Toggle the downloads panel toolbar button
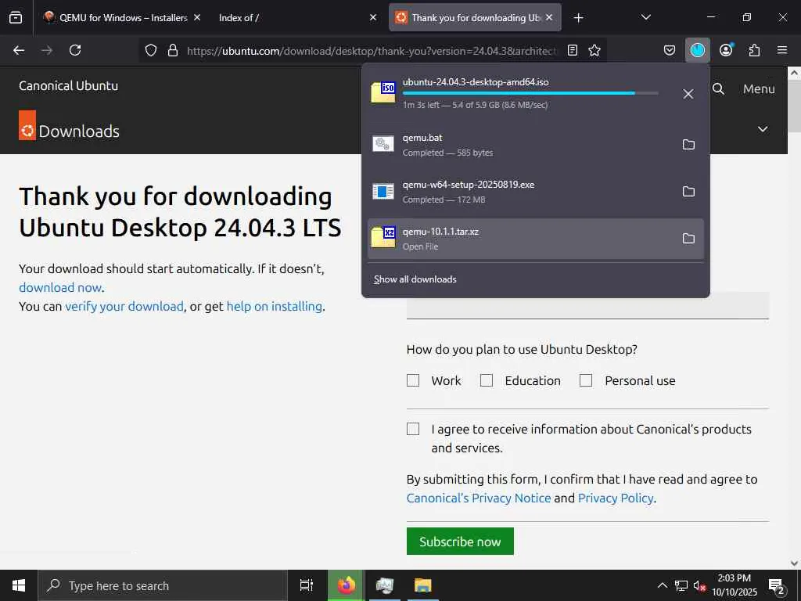The image size is (801, 601). (x=697, y=50)
